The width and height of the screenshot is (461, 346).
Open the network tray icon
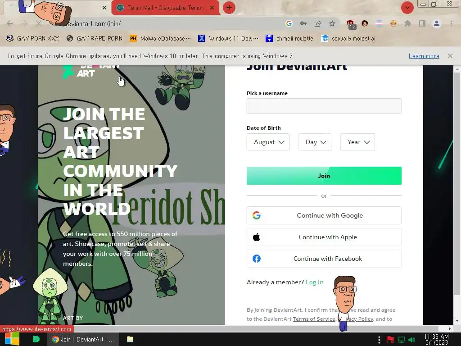(401, 340)
